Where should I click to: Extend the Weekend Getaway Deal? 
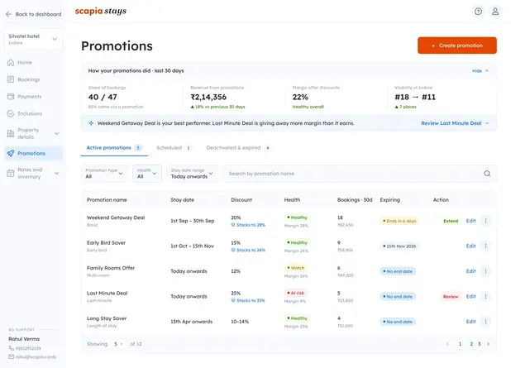coord(451,221)
